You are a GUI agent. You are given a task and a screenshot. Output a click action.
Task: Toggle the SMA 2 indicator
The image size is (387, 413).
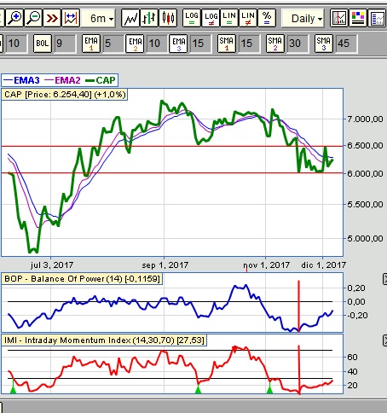pos(274,44)
